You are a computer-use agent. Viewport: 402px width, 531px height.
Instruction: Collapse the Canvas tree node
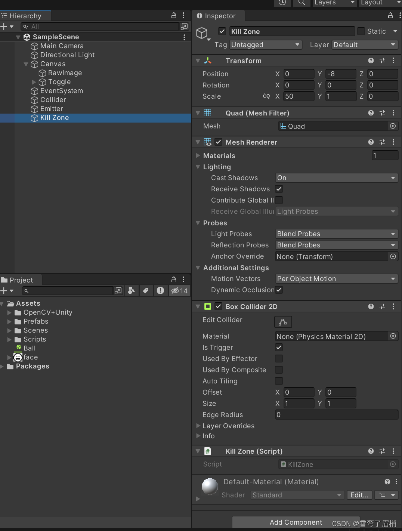click(26, 64)
